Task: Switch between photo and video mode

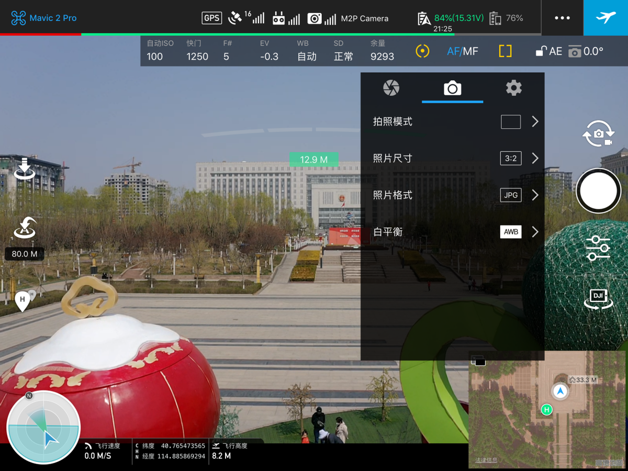Action: [598, 134]
